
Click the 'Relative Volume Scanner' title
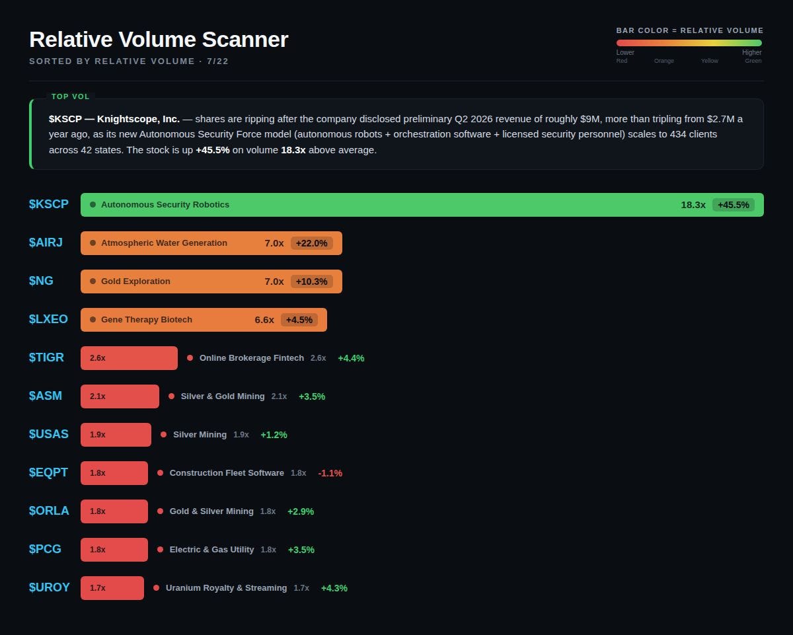pyautogui.click(x=159, y=39)
